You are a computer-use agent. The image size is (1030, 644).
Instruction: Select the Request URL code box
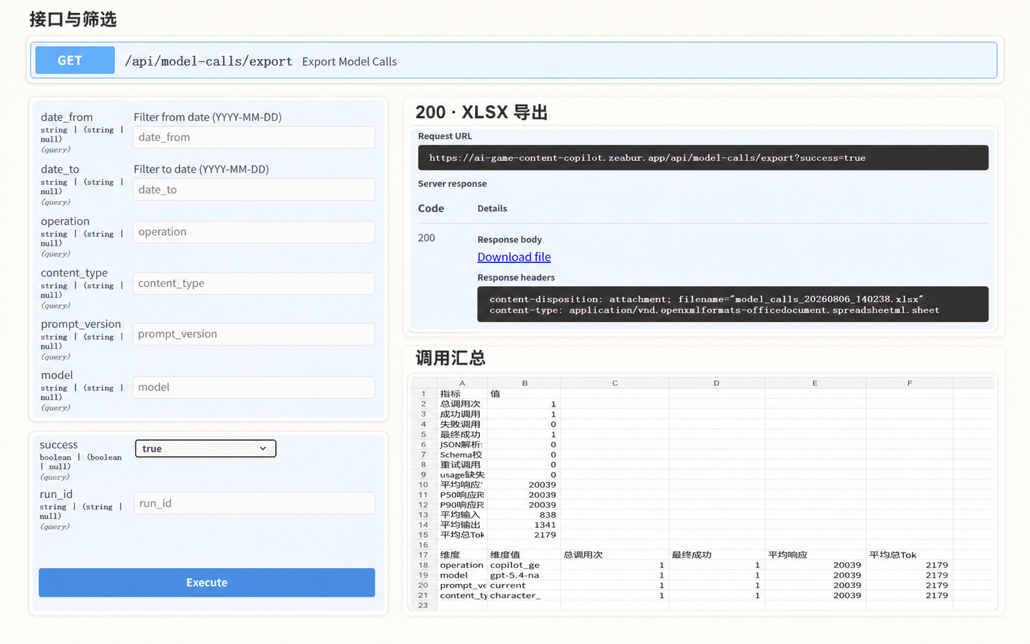(x=703, y=158)
